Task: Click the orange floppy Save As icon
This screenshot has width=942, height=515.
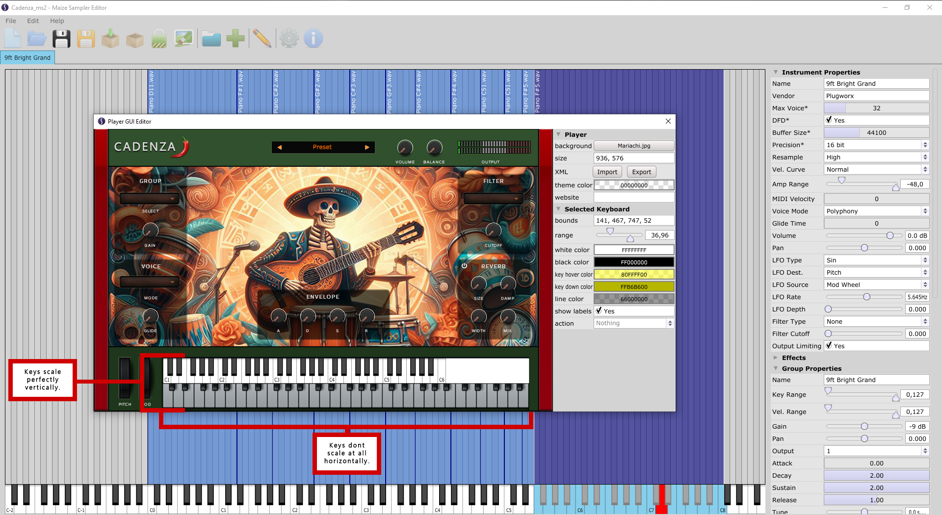Action: [86, 39]
